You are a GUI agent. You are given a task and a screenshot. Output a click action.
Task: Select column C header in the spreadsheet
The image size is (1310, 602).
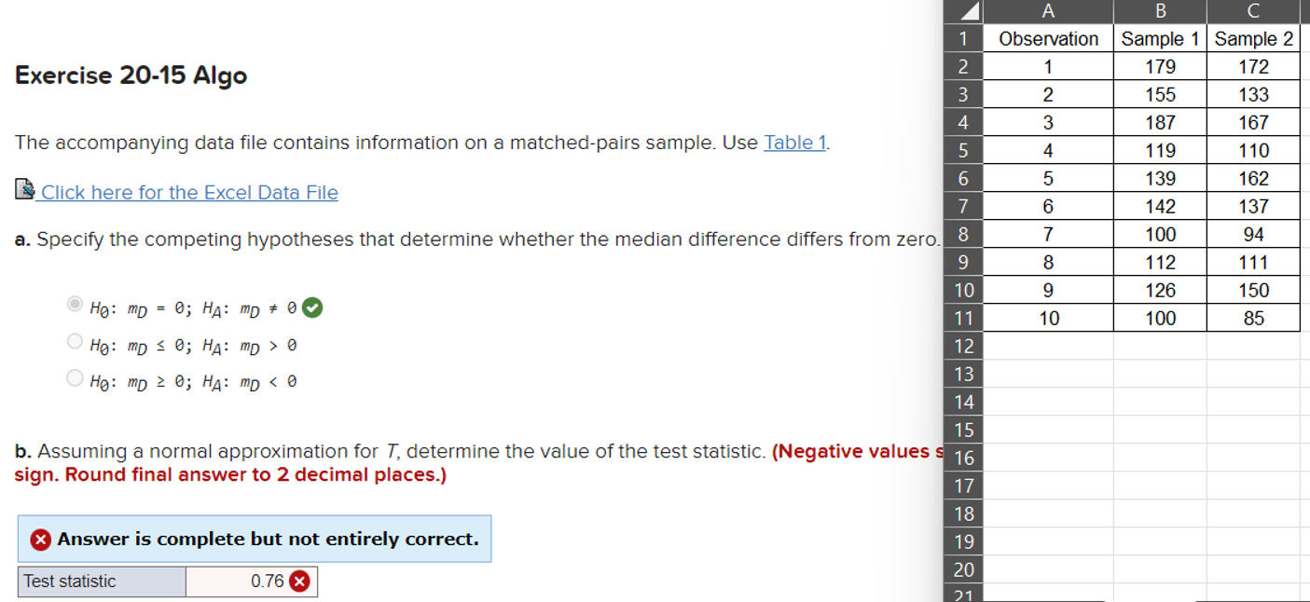1253,10
